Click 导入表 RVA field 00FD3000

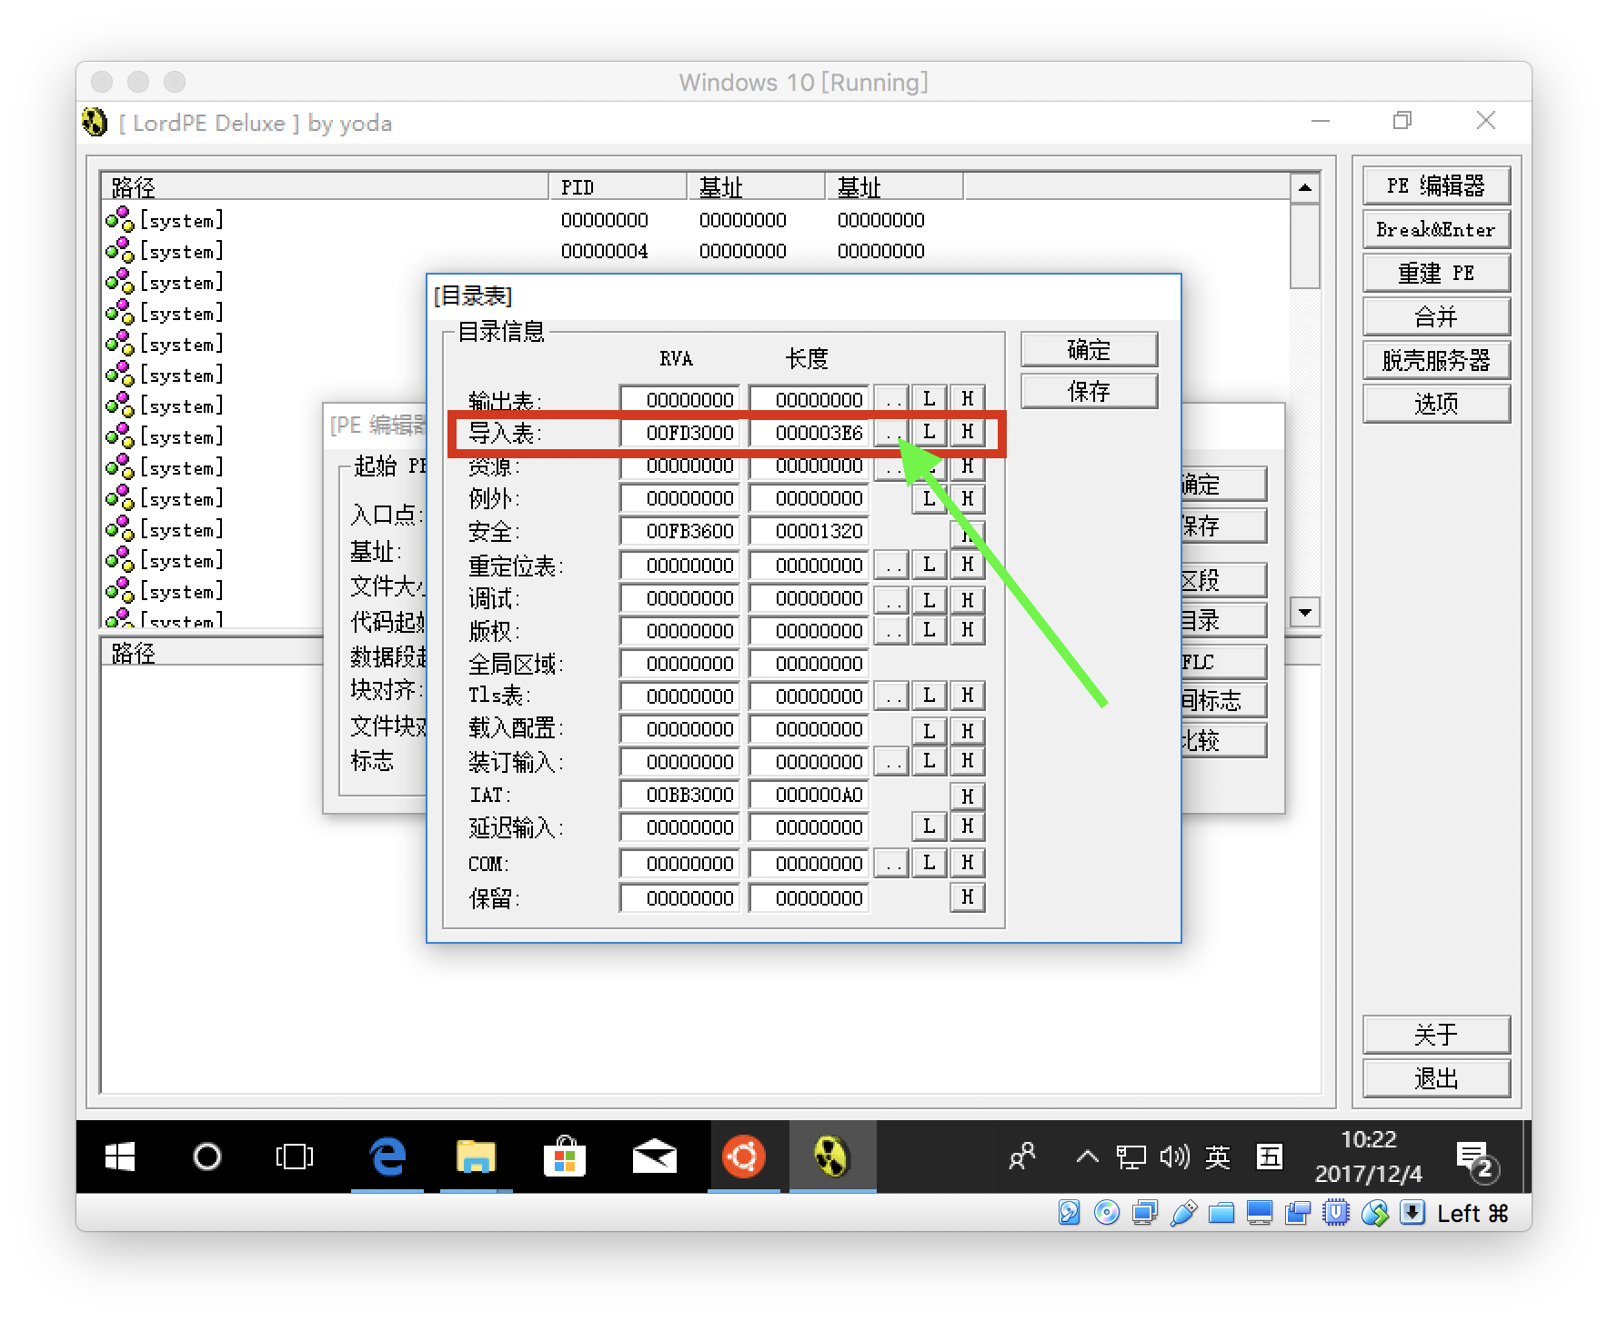pyautogui.click(x=679, y=433)
